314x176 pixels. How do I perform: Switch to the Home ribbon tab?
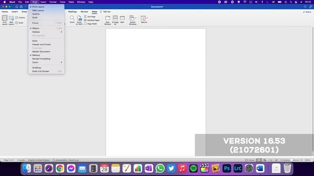(5, 12)
